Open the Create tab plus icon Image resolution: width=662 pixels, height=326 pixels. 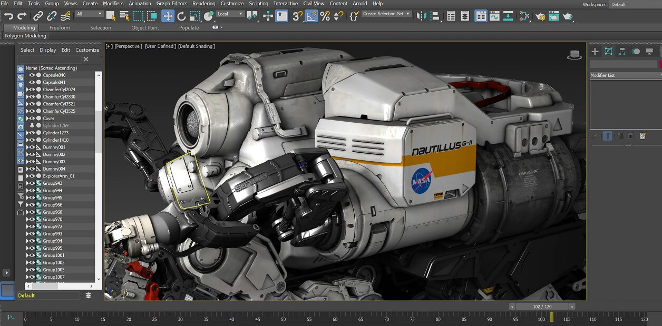595,51
